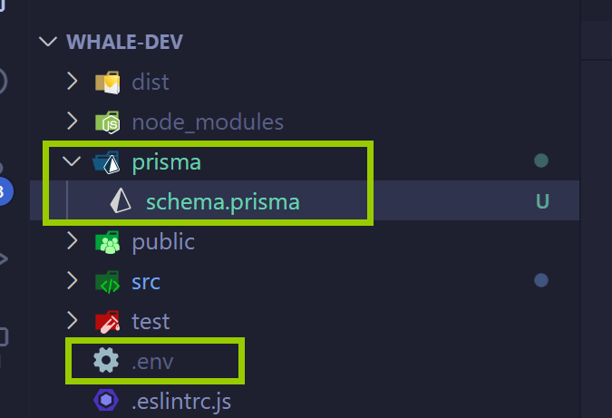This screenshot has width=612, height=418.
Task: Click the schema.prisma file icon
Action: (x=120, y=202)
